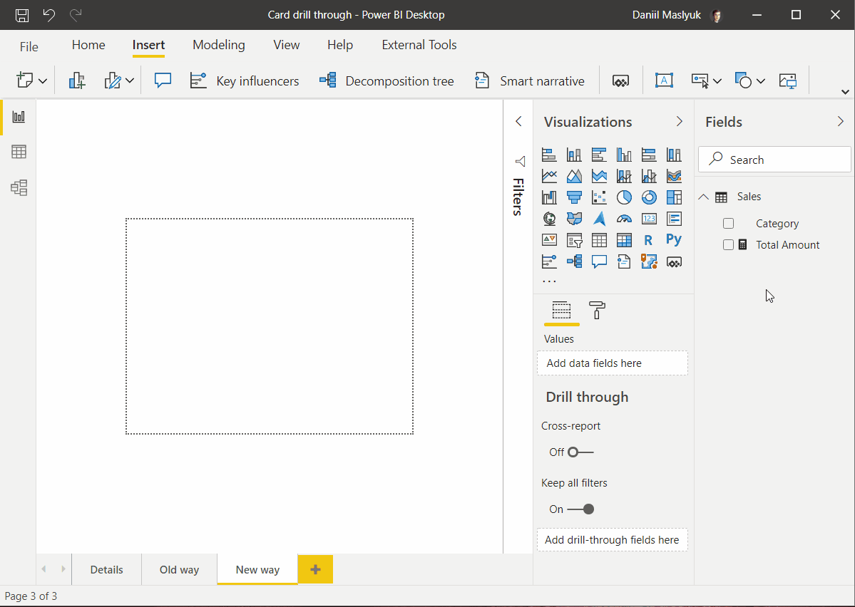
Task: Add a new page with plus button
Action: [315, 569]
